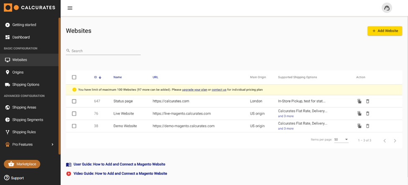Viewport: 408px width, 185px height.
Task: Delete the Demo Website entry
Action: (x=367, y=126)
